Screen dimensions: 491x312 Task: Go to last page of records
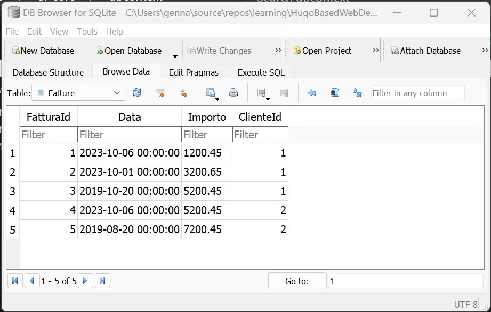tap(102, 281)
